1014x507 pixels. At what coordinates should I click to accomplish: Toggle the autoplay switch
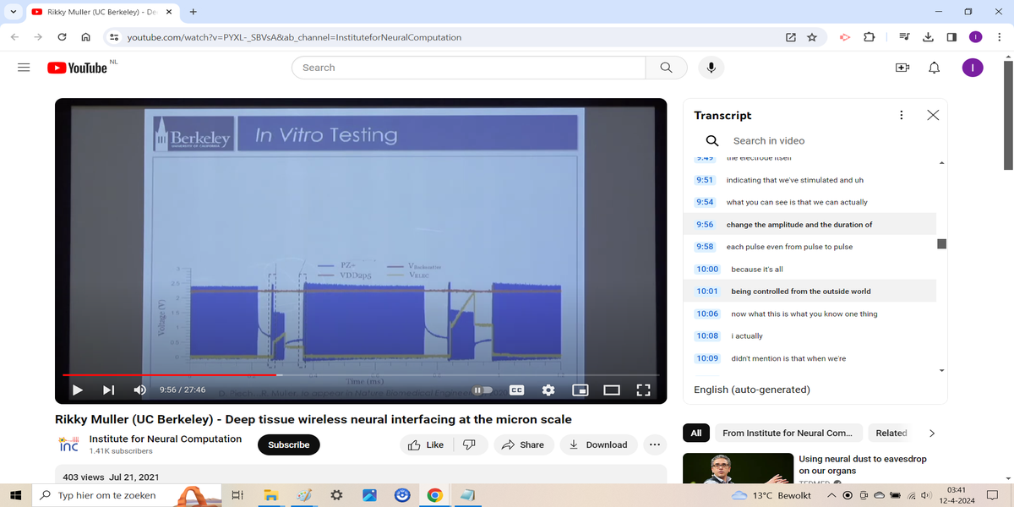coord(482,390)
